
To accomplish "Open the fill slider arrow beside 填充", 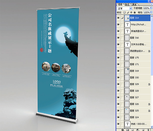I will [151, 12].
